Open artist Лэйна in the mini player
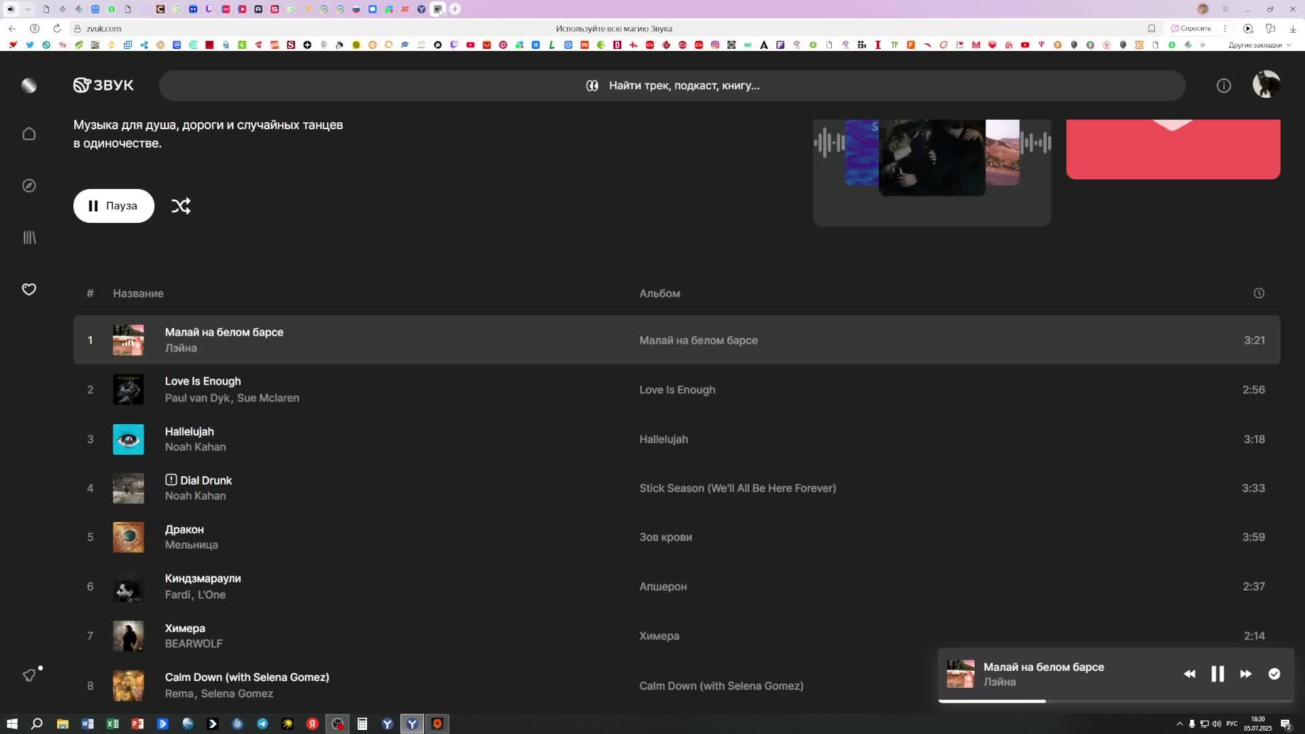 point(1000,682)
